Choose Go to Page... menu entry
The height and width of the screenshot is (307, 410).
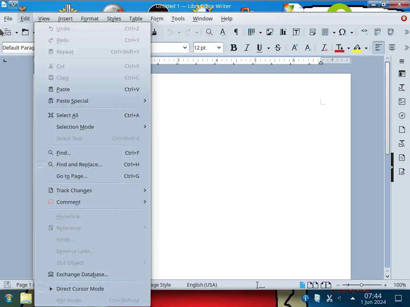93,176
